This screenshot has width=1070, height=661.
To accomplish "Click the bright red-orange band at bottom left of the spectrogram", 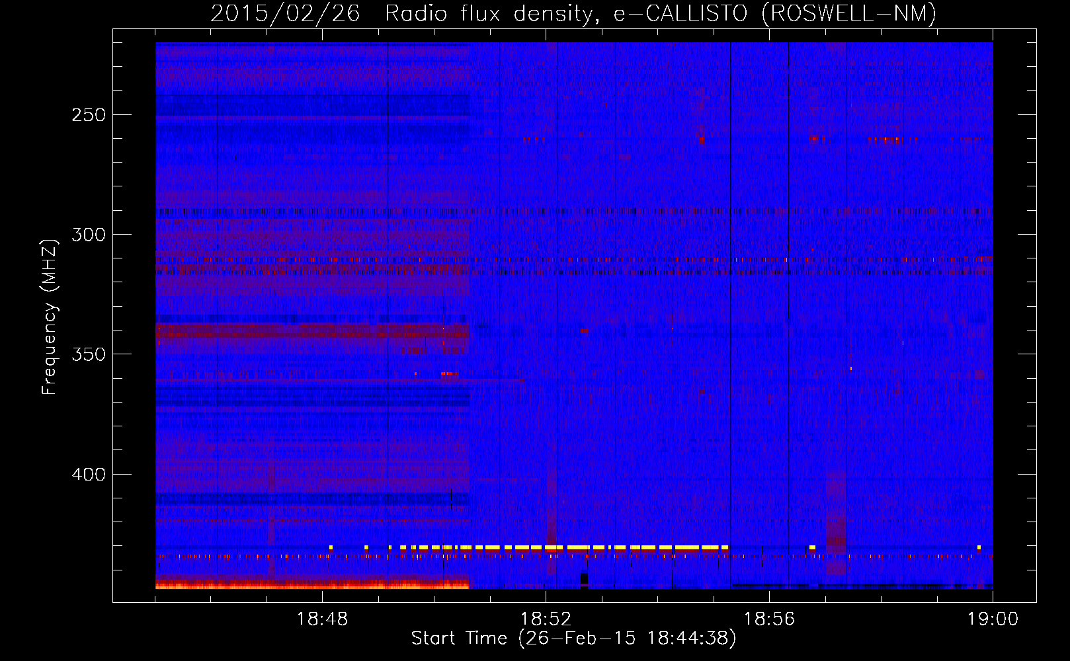I will point(312,584).
